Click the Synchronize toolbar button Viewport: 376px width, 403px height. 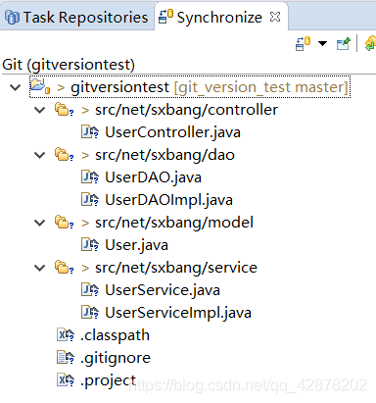coord(303,43)
